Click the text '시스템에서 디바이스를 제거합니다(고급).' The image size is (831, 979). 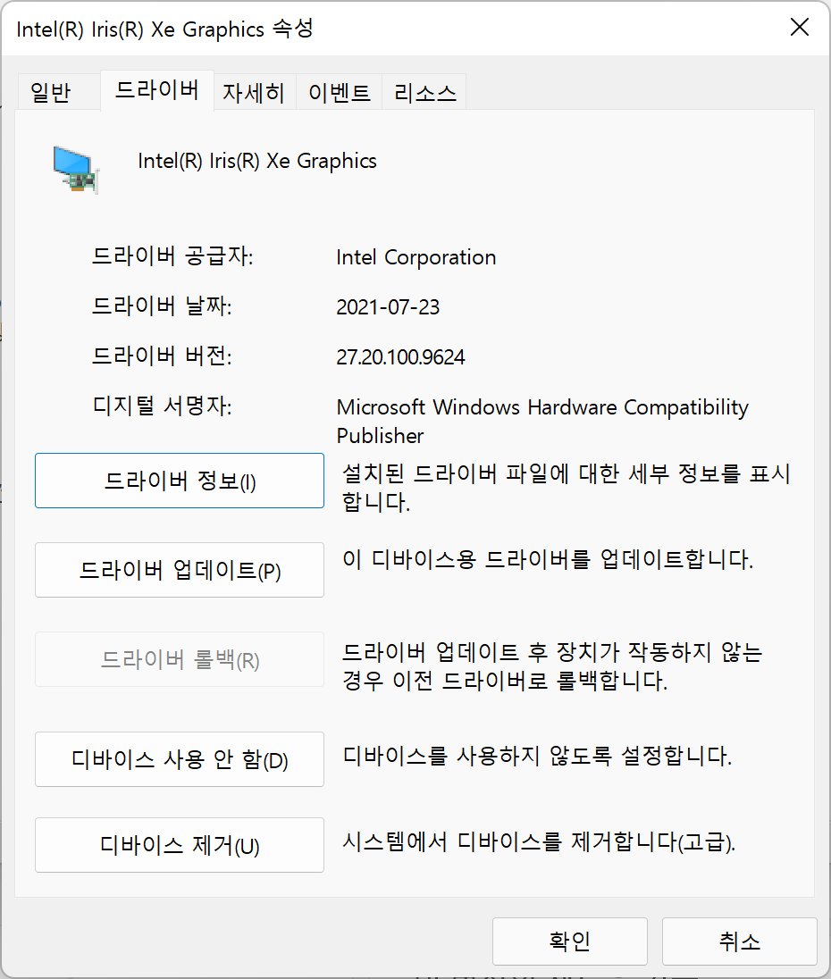point(539,842)
